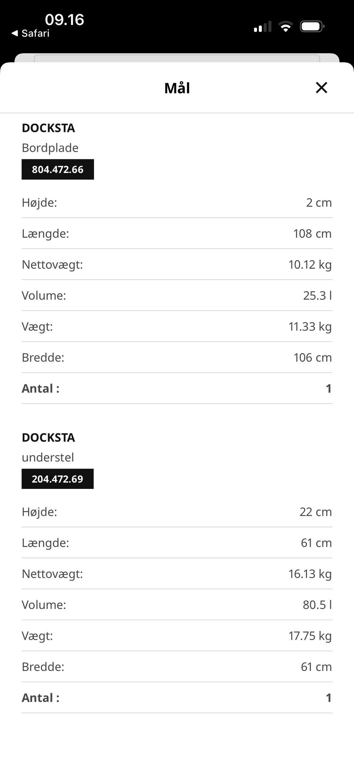The width and height of the screenshot is (354, 769).
Task: Tap the Bordplade product description text
Action: 50,148
